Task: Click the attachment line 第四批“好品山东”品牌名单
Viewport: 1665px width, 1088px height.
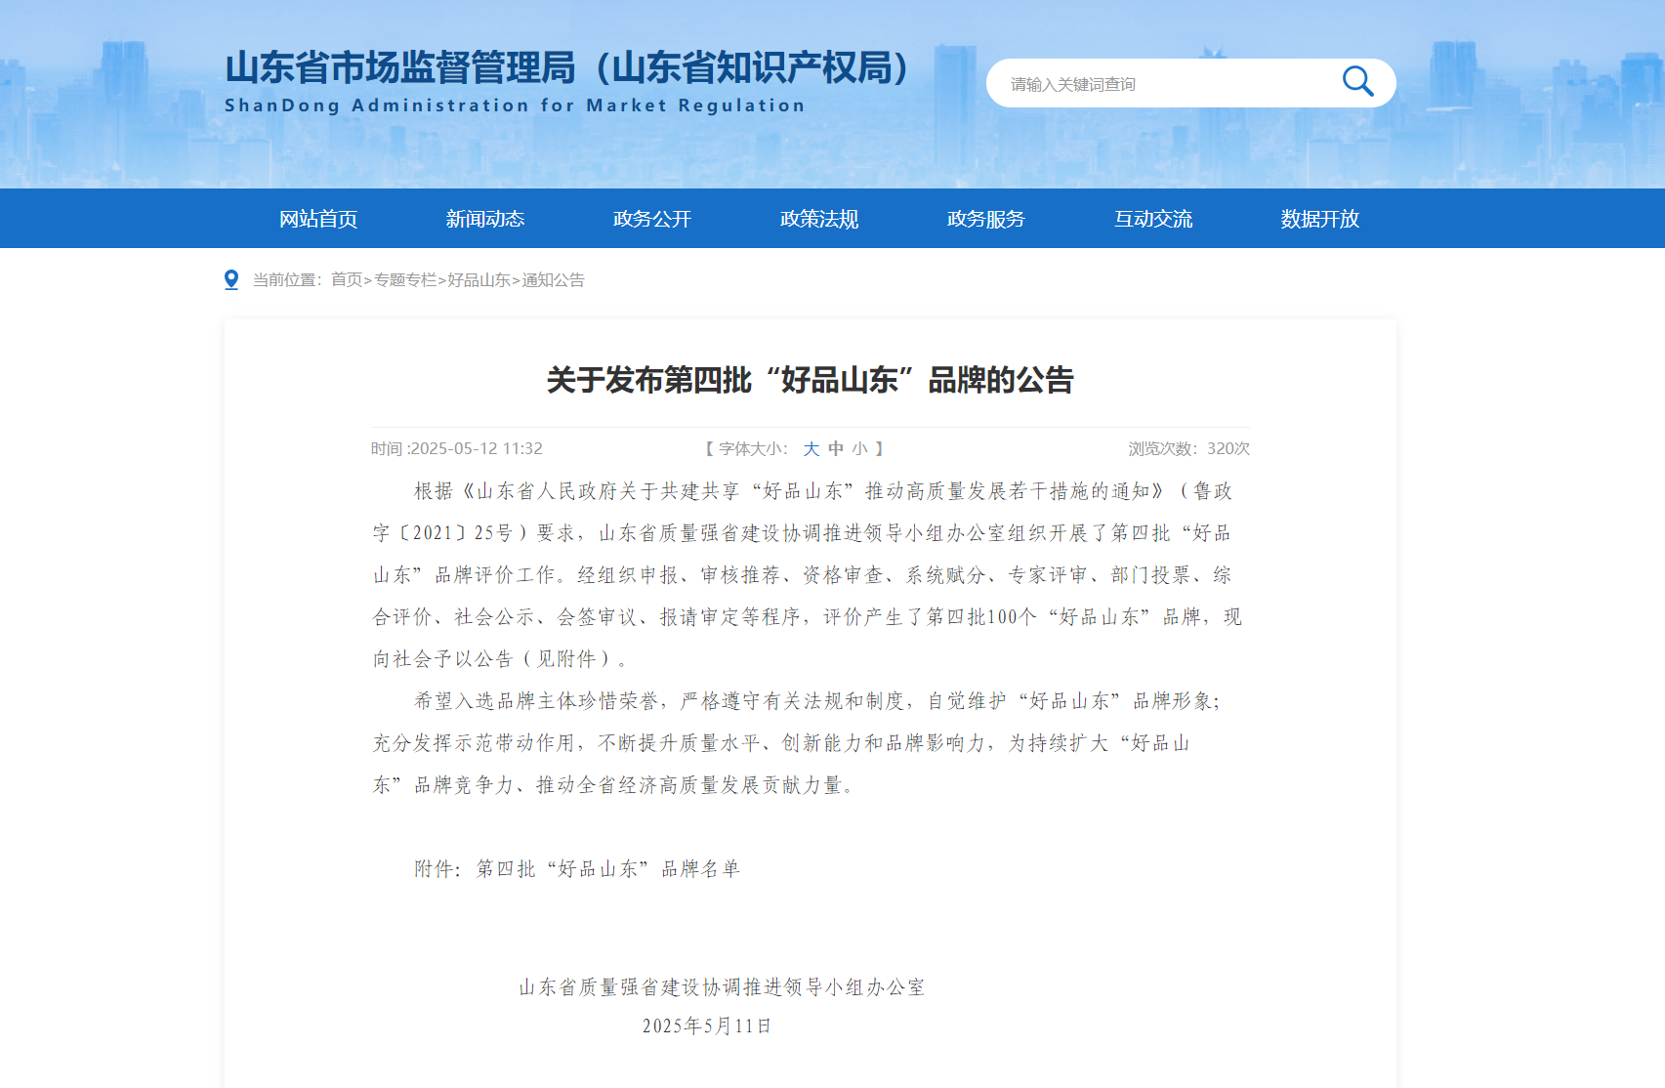Action: (607, 869)
